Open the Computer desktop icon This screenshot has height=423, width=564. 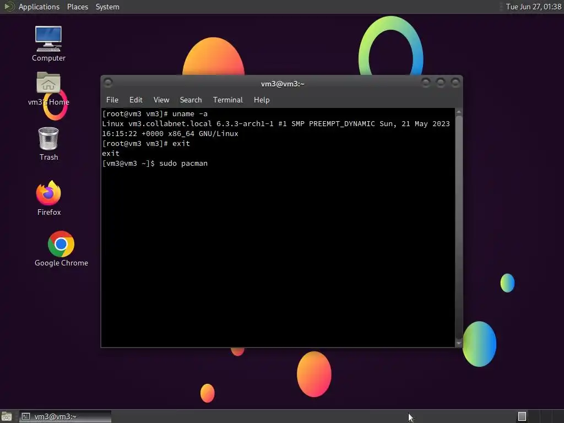point(48,43)
